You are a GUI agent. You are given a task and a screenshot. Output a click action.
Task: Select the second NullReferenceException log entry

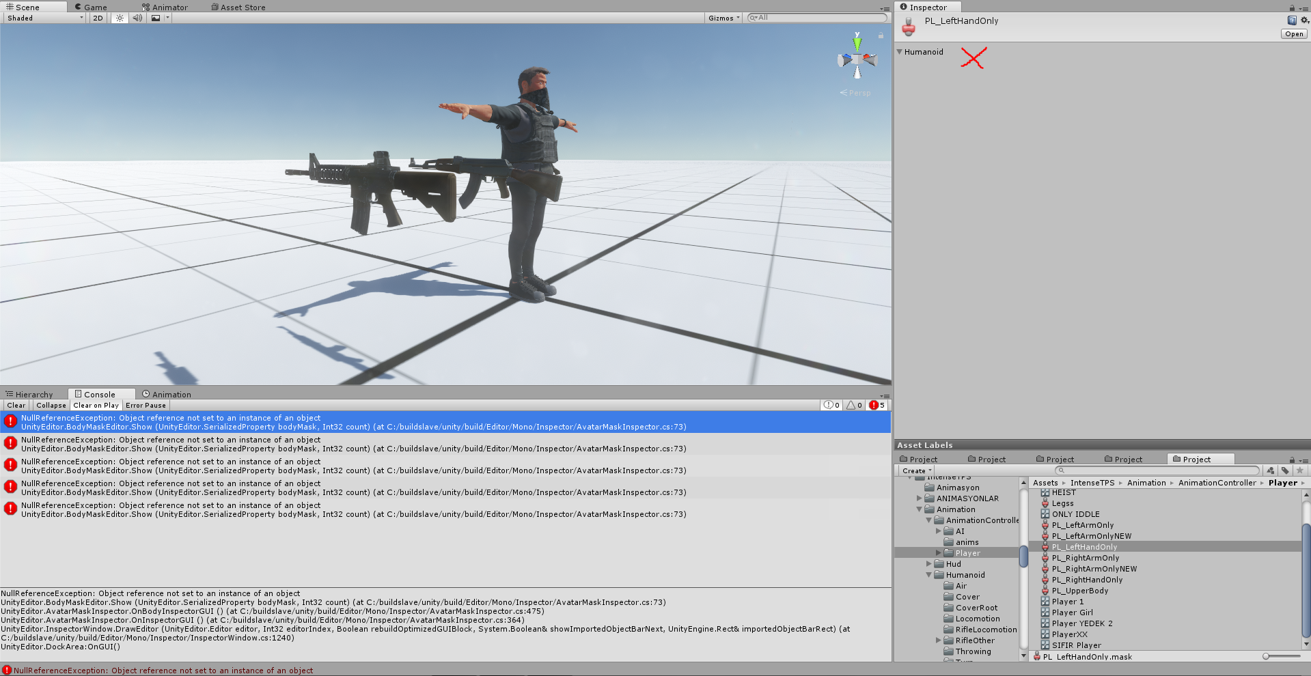pos(445,444)
